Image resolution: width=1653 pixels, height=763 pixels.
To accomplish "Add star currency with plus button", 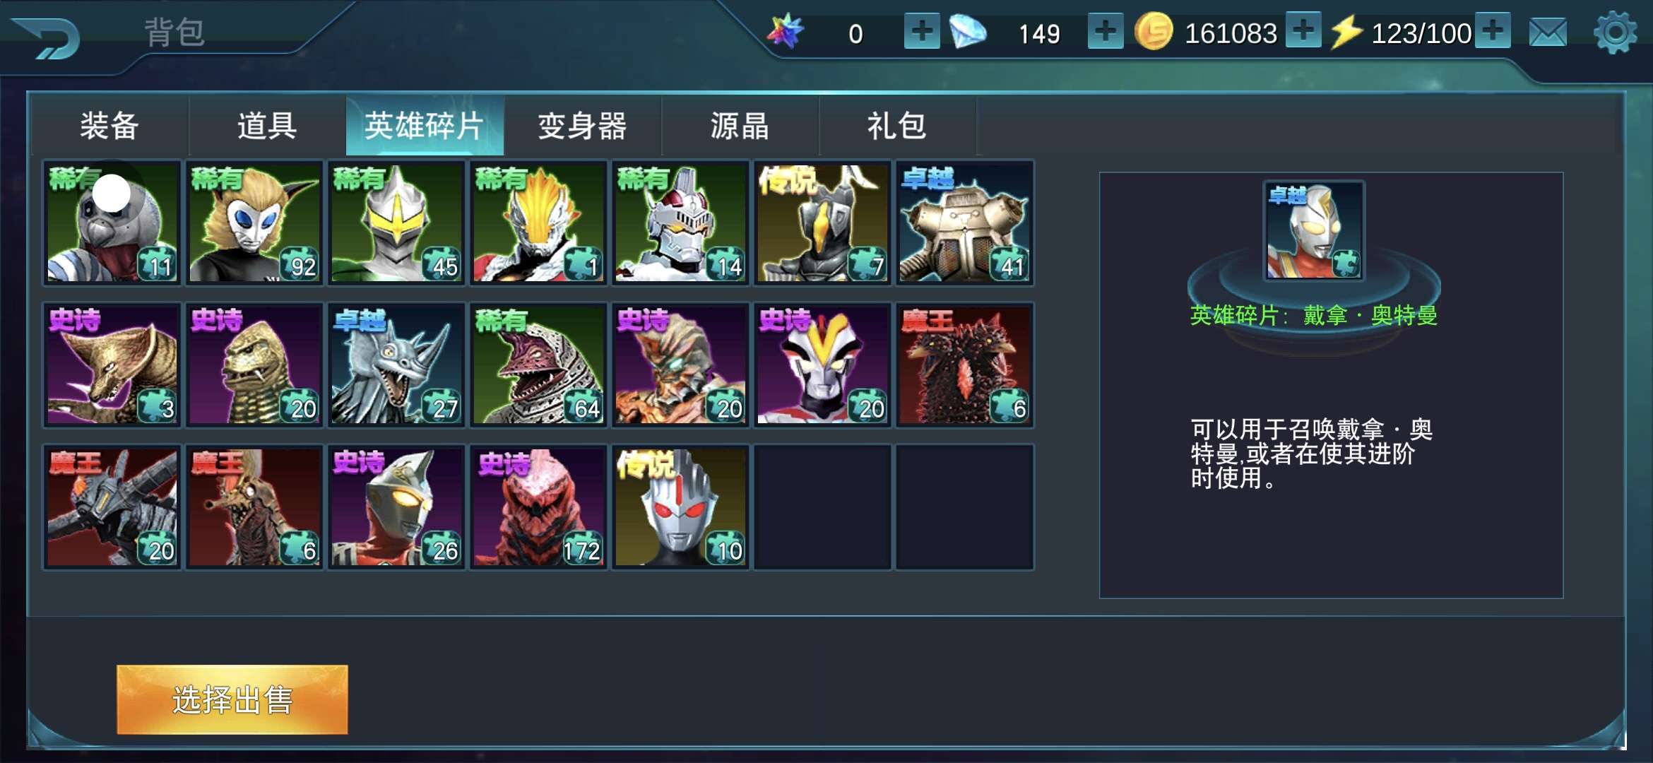I will pyautogui.click(x=922, y=31).
